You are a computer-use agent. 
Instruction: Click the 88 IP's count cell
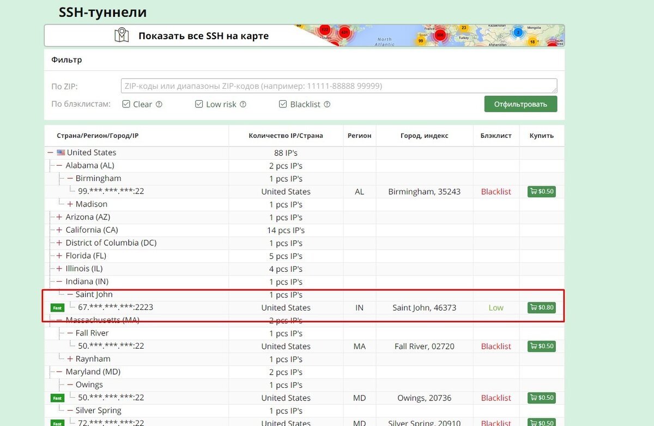coord(286,153)
